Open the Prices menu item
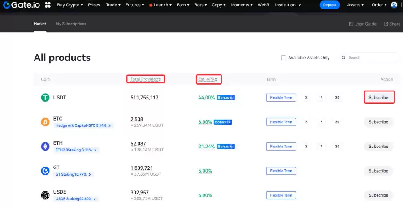 [x=94, y=5]
